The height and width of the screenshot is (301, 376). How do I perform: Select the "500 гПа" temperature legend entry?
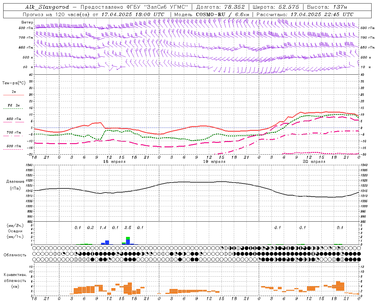point(14,146)
